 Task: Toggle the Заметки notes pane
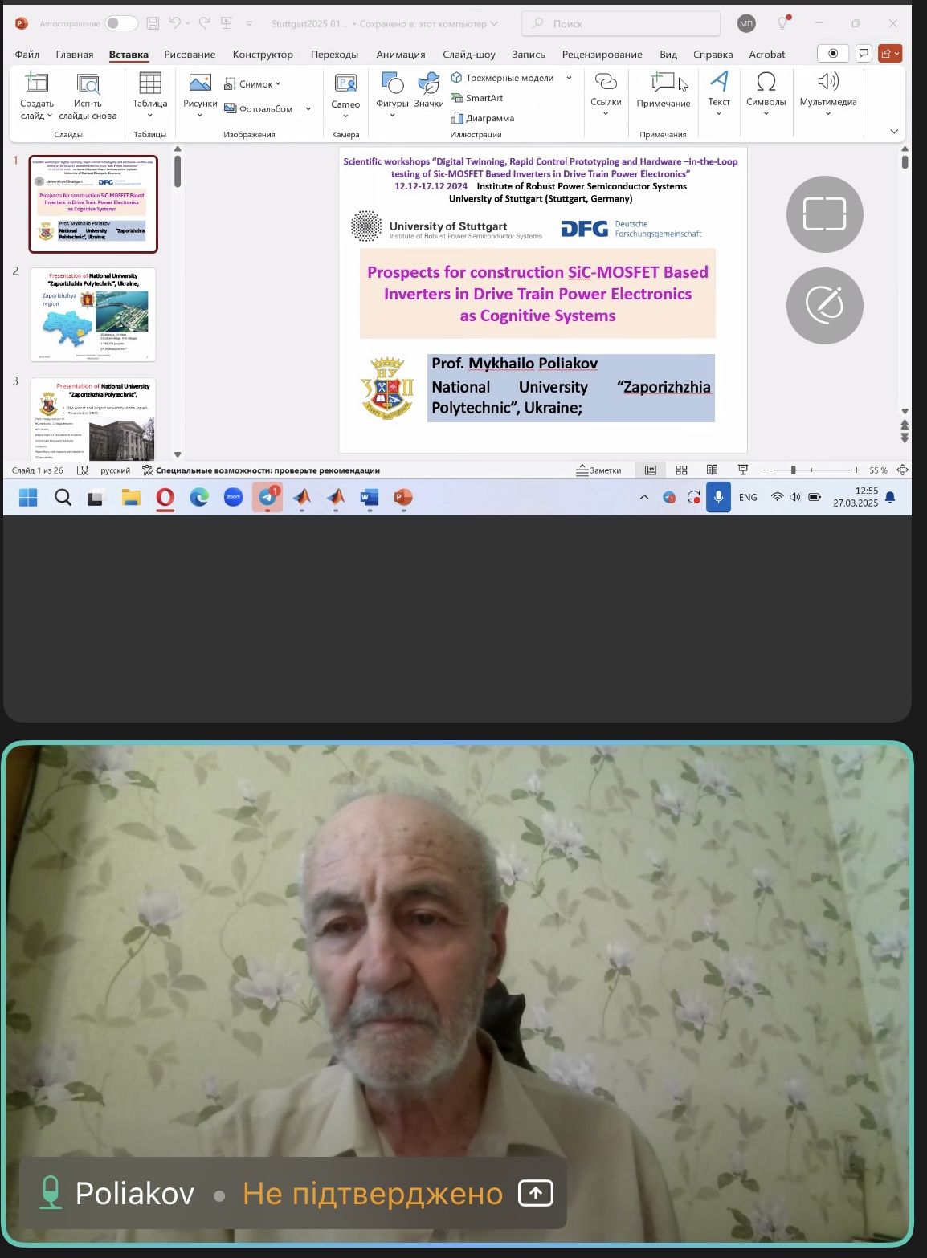point(599,470)
